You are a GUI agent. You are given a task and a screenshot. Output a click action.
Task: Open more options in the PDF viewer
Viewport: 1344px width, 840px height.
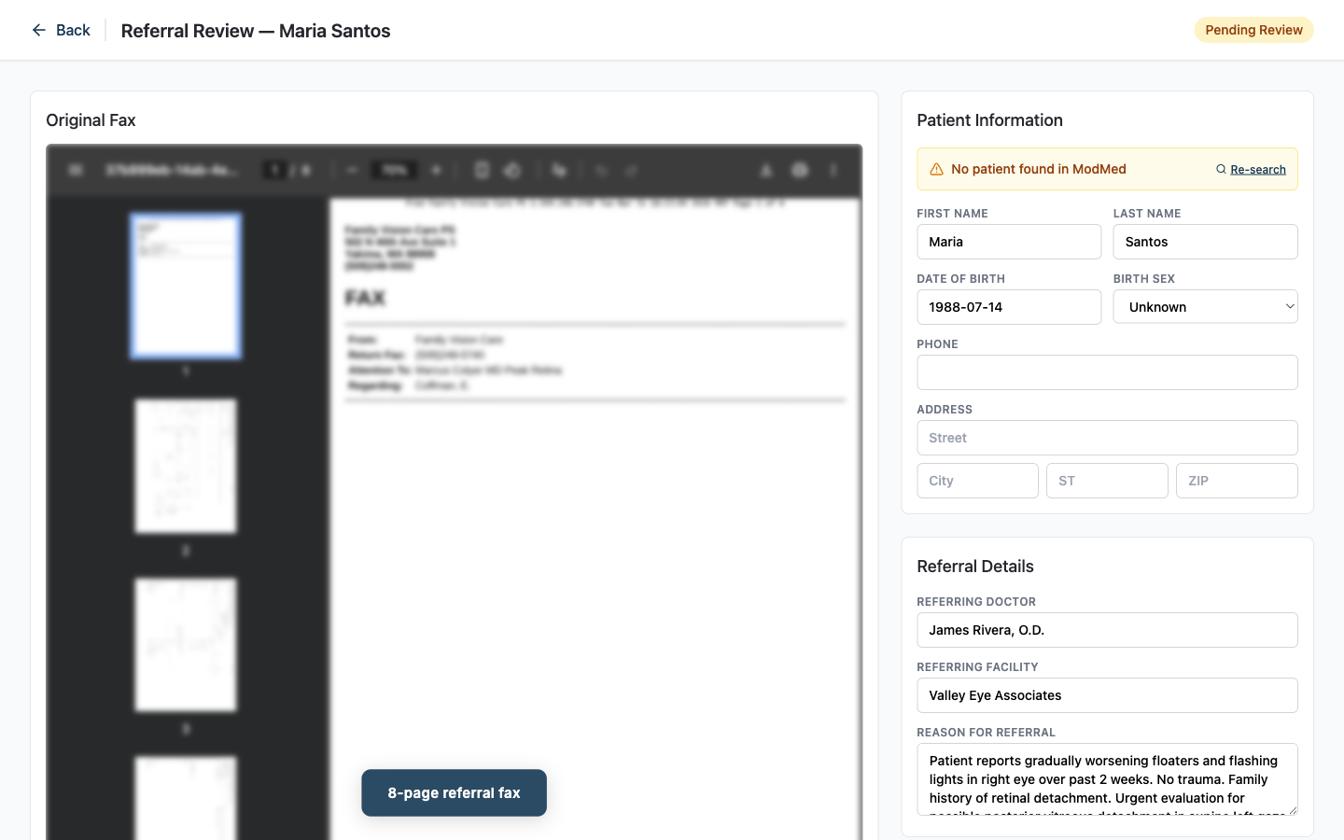point(833,170)
